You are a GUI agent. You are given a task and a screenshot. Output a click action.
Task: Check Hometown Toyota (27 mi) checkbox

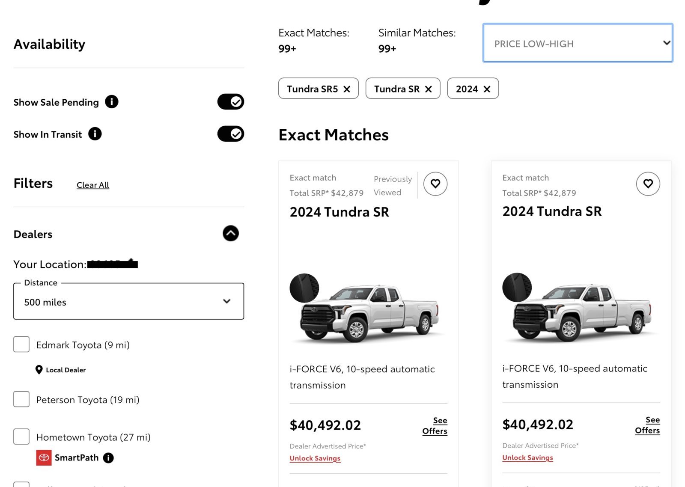pos(21,437)
